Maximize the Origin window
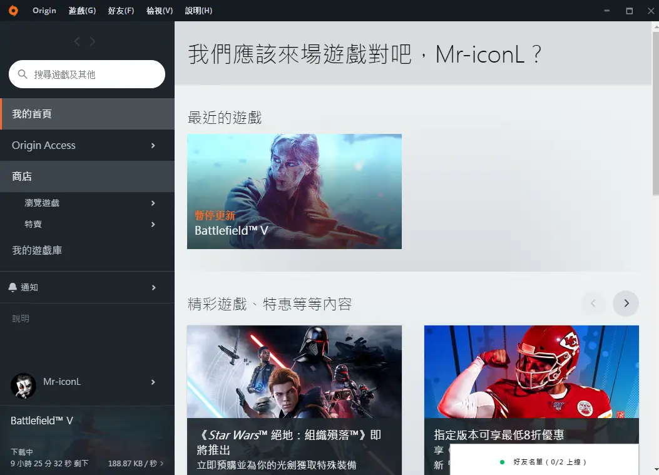Screen dimensions: 659x475 [x=629, y=11]
